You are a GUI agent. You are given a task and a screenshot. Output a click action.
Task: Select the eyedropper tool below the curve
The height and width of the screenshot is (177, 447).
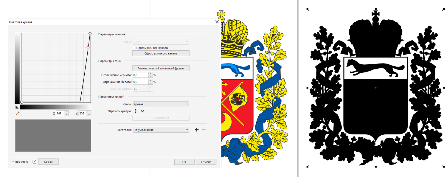point(17,113)
